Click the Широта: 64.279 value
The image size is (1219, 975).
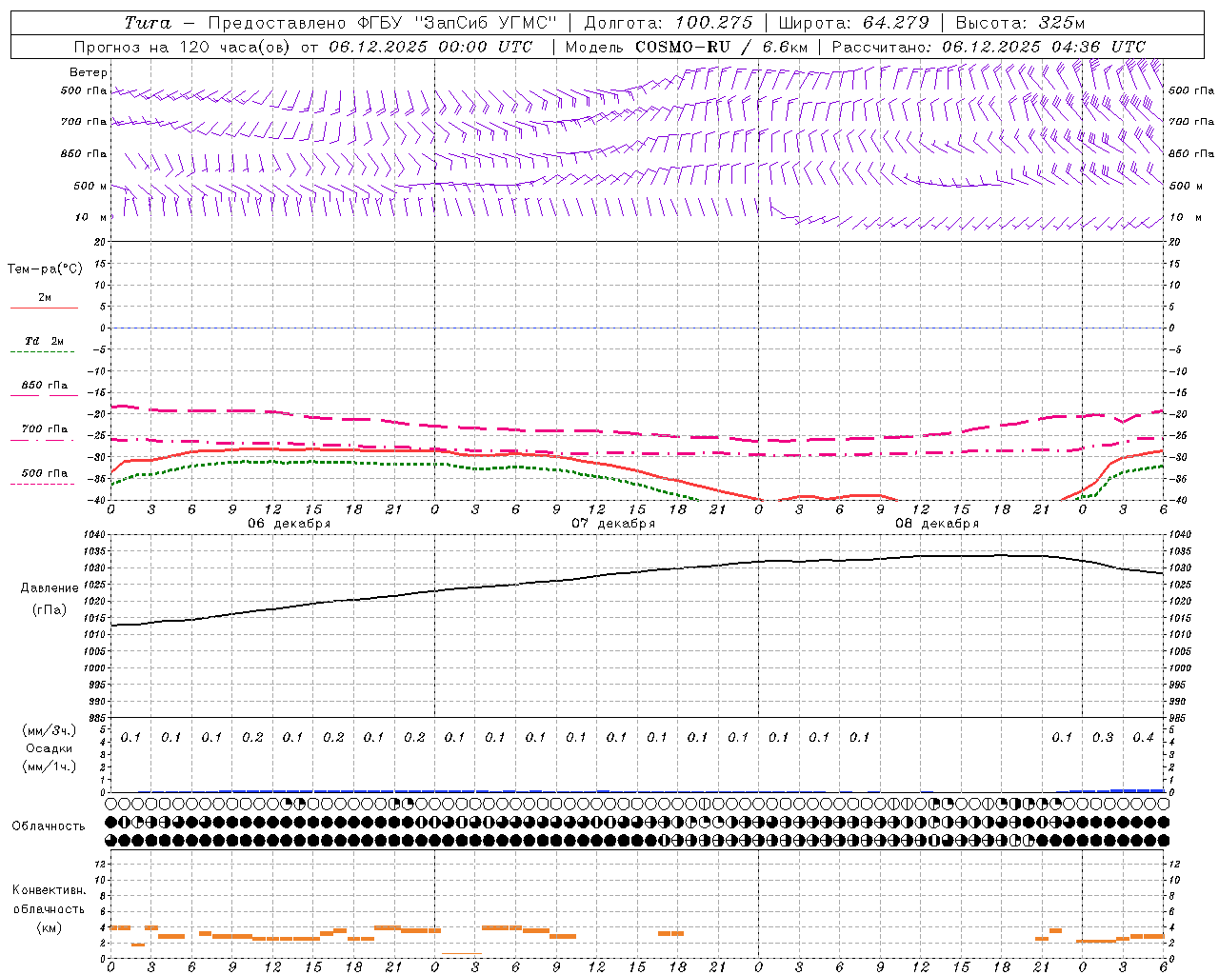click(853, 23)
